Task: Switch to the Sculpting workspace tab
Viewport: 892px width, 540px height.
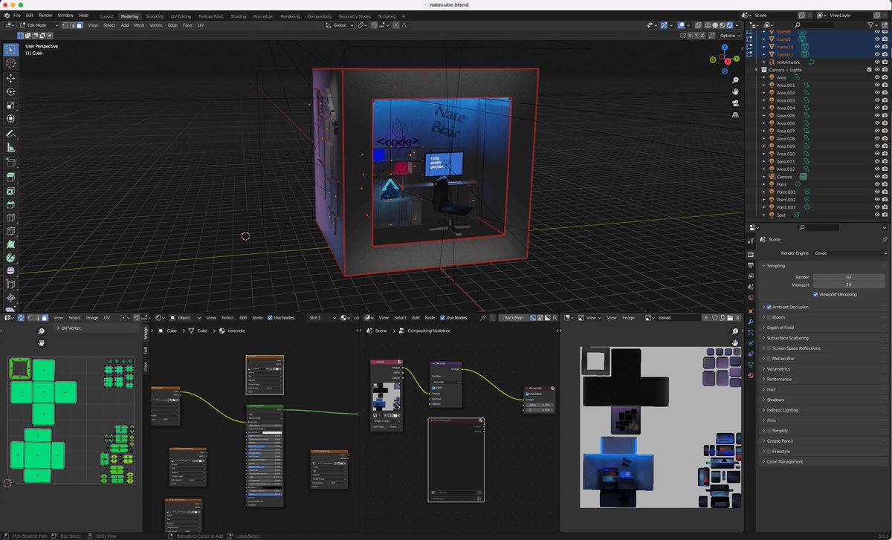Action: tap(155, 16)
